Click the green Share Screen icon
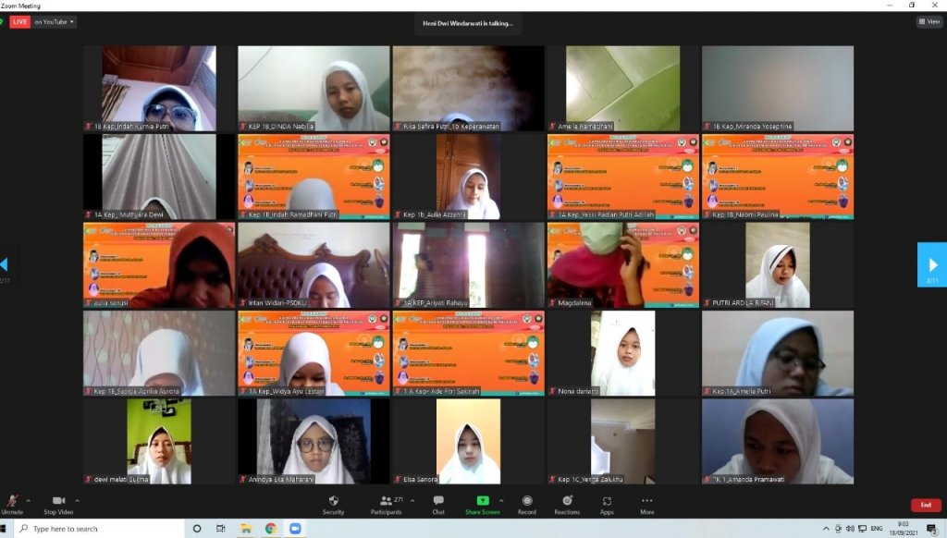This screenshot has height=538, width=947. (x=482, y=503)
